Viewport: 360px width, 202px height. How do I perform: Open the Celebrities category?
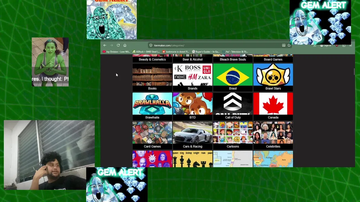(273, 135)
